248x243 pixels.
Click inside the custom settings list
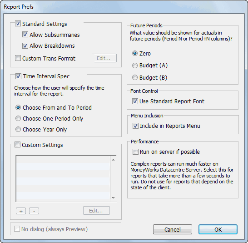point(63,178)
